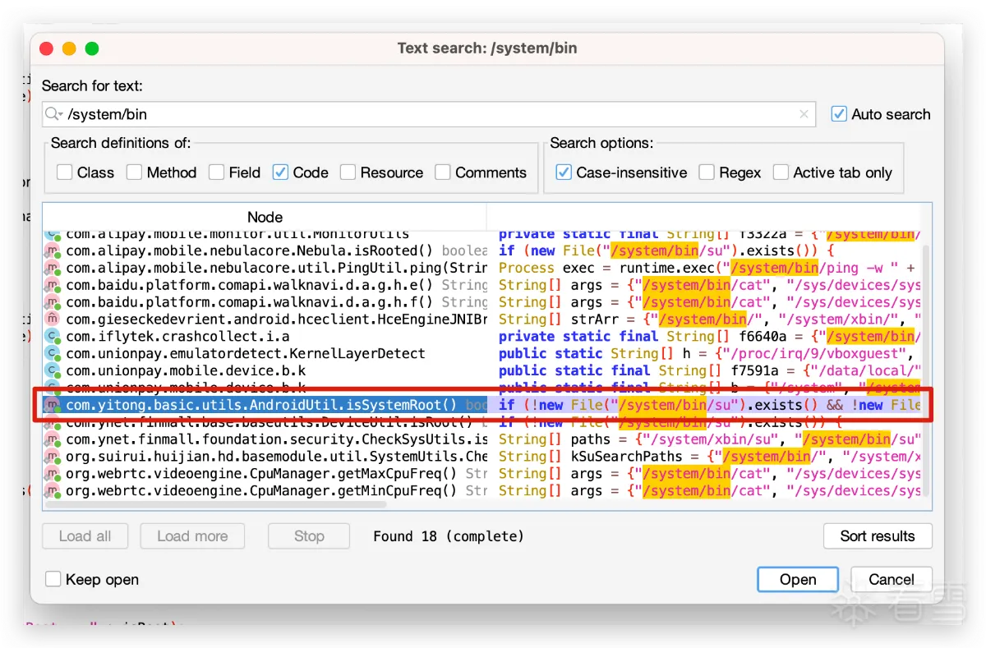Enable the Regex search option
This screenshot has width=986, height=648.
[707, 172]
